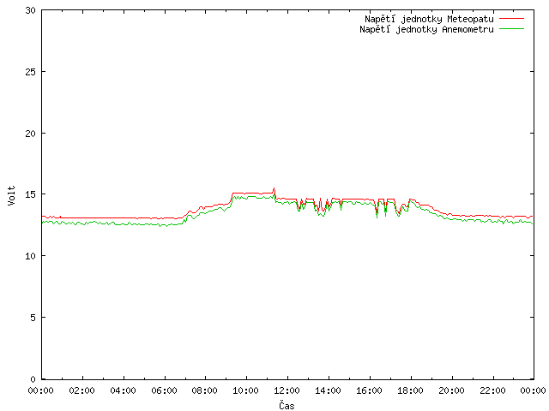Click the x-axis label 14:00

pyautogui.click(x=328, y=390)
